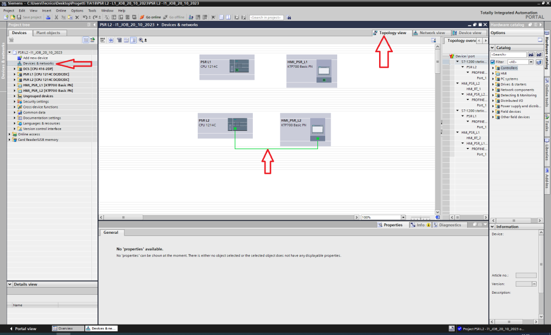Expand the DCS [CPU 416-2DP] tree node
This screenshot has width=551, height=335.
click(x=14, y=69)
